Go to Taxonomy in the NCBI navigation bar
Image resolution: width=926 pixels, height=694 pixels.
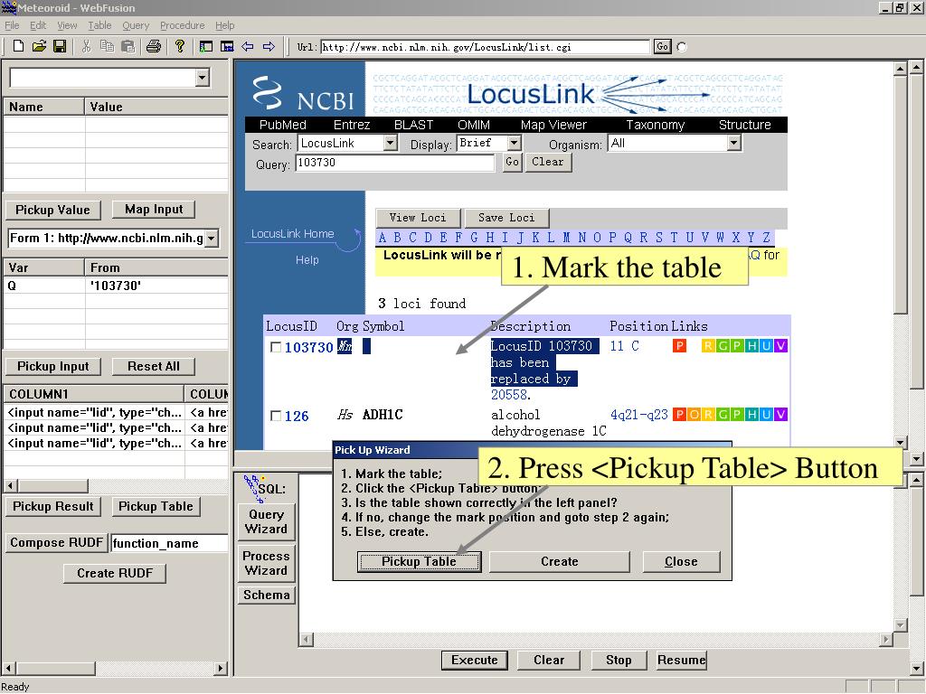click(x=655, y=125)
